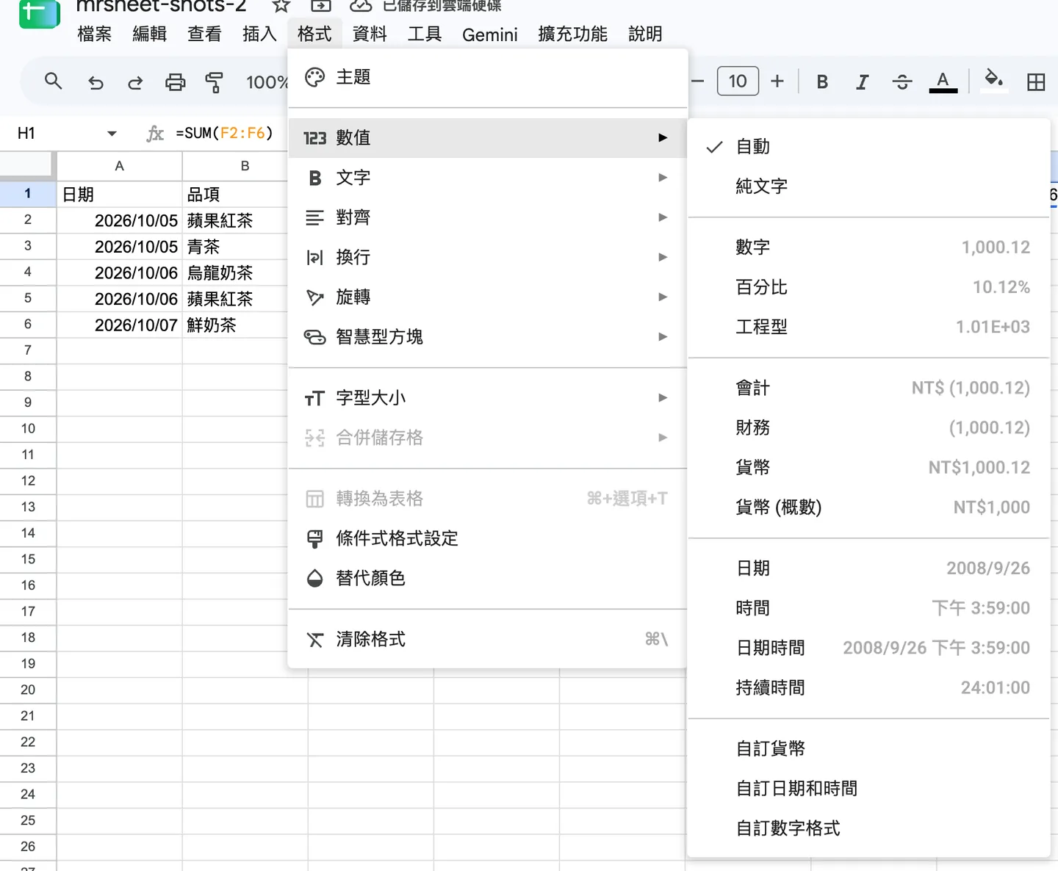Open the text color picker
This screenshot has width=1058, height=871.
click(943, 82)
